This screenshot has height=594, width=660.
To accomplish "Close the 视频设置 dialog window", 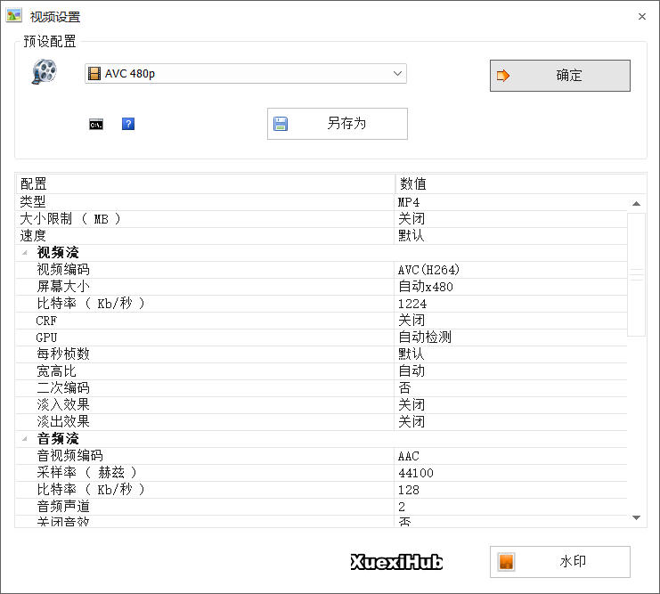I will coord(641,16).
